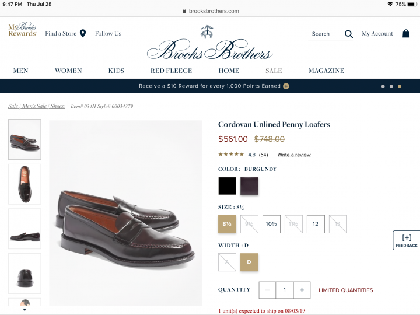Screen dimensions: 420x315
Task: Select the black color swatch
Action: pyautogui.click(x=227, y=186)
